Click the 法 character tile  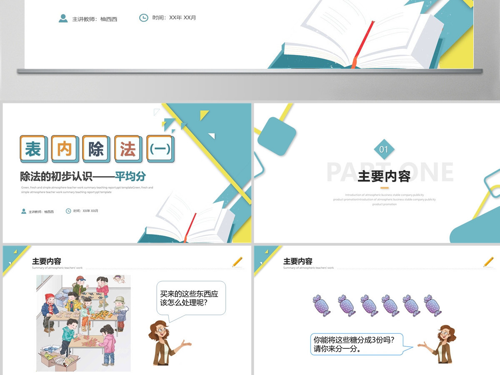pyautogui.click(x=128, y=149)
